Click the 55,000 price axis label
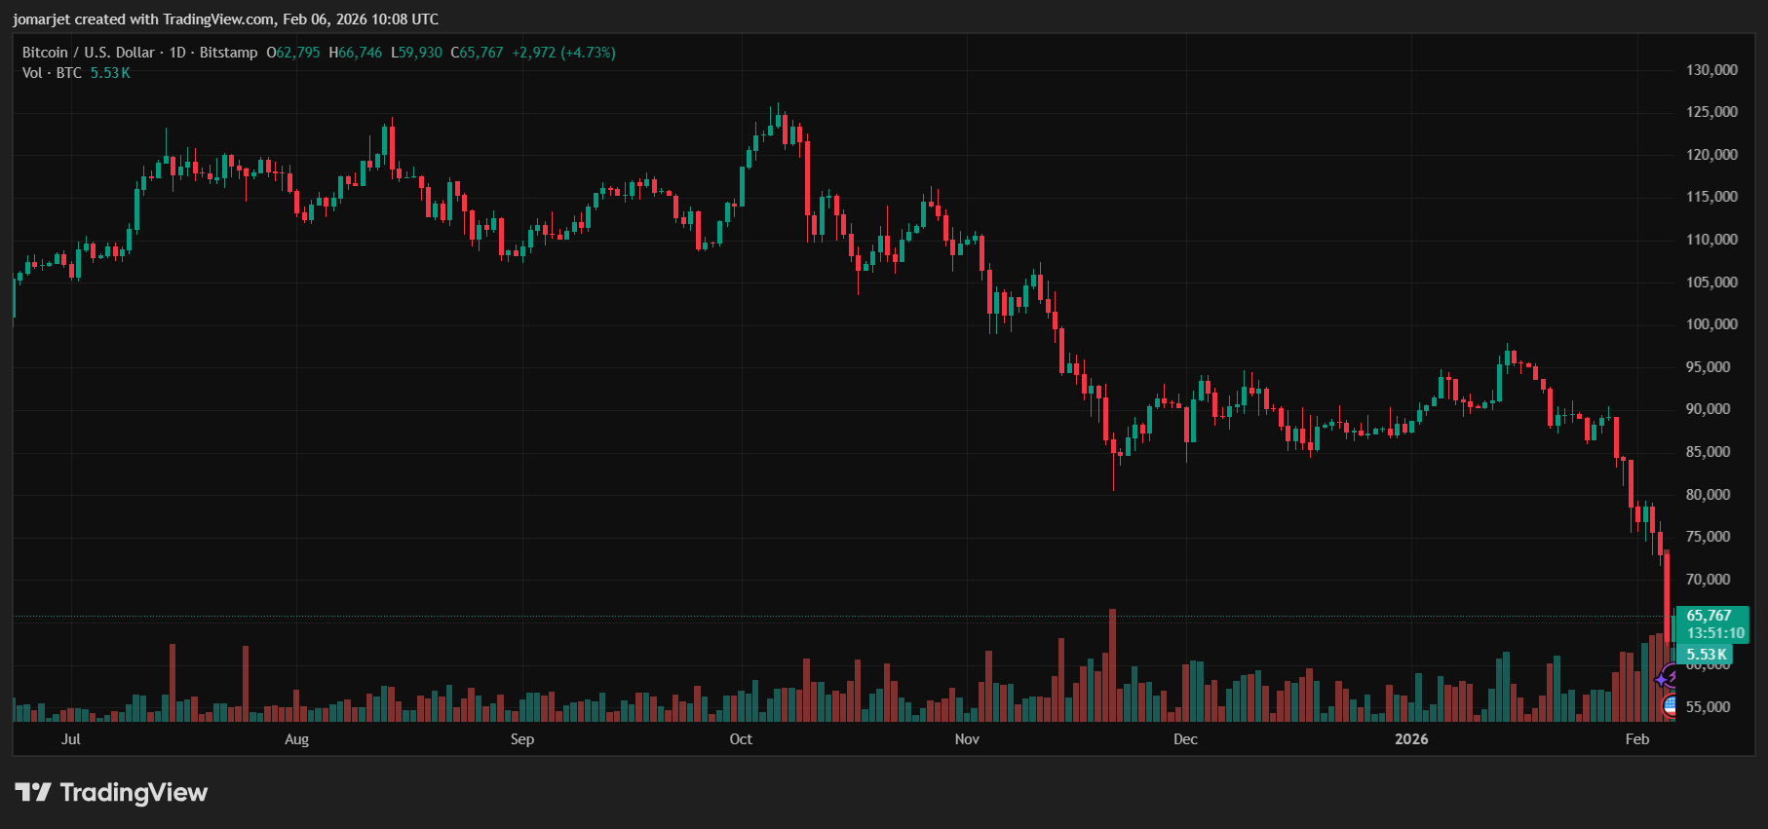The image size is (1768, 829). pyautogui.click(x=1710, y=707)
